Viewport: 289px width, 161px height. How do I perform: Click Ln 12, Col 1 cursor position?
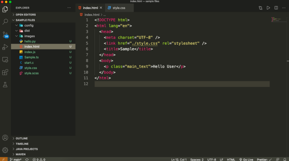[x=179, y=160]
